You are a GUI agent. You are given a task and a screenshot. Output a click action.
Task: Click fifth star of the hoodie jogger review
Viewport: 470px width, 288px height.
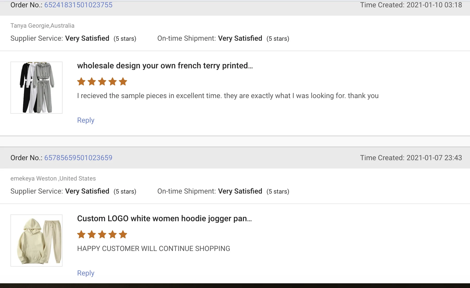[123, 235]
